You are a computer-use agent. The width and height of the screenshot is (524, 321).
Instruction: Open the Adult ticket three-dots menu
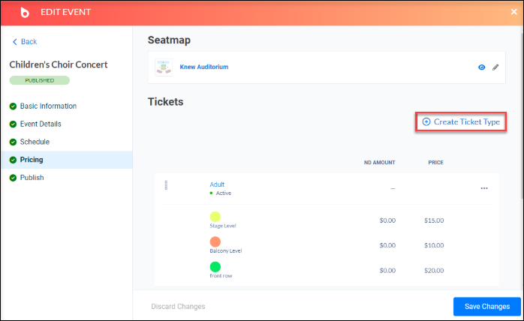point(484,188)
